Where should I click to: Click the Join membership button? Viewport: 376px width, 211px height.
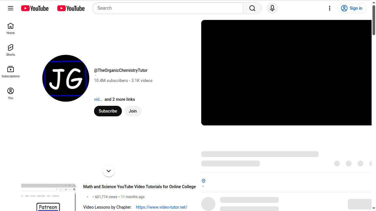click(133, 111)
